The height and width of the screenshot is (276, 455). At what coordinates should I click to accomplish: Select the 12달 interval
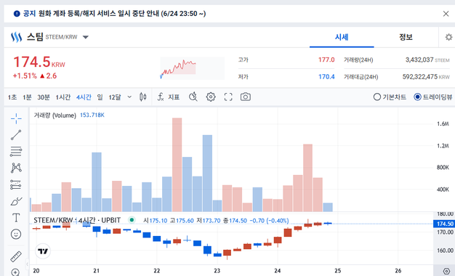coord(115,97)
